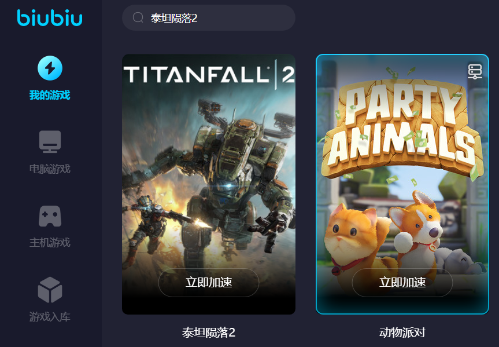
Task: Open the PC games monitor icon
Action: click(x=50, y=141)
